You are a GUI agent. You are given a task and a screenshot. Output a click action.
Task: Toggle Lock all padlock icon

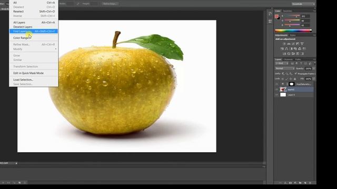(x=295, y=79)
